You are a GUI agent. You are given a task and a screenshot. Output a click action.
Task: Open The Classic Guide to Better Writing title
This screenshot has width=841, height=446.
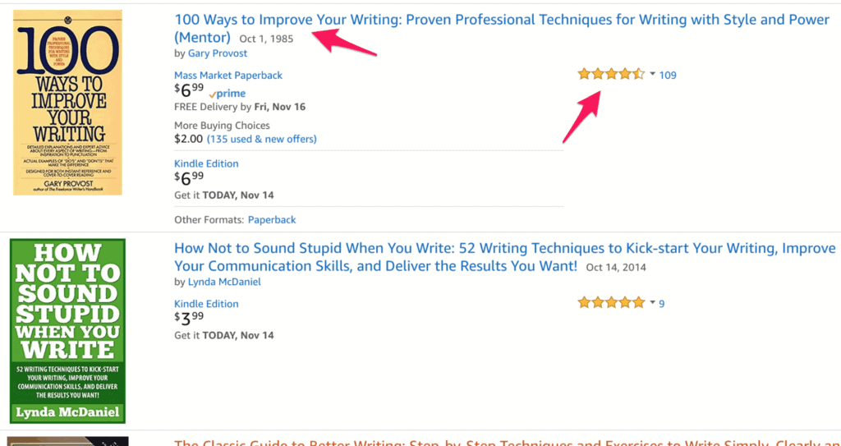[508, 443]
